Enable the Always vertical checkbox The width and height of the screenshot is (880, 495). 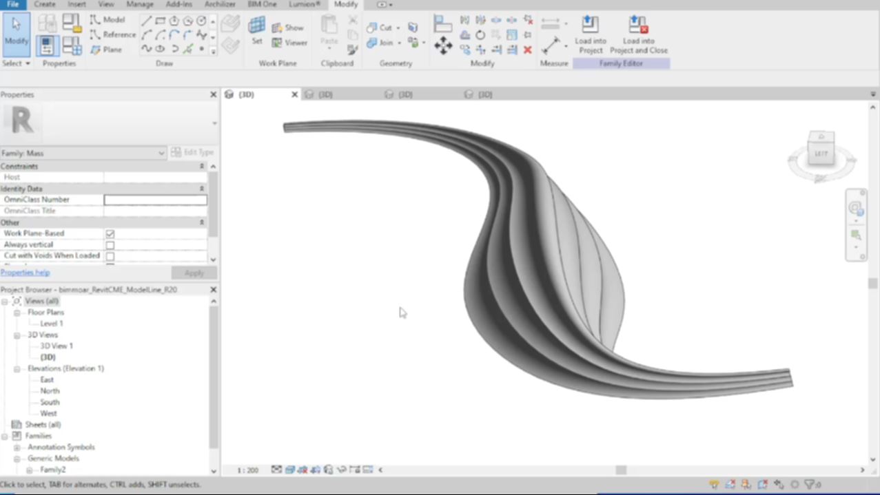tap(110, 245)
